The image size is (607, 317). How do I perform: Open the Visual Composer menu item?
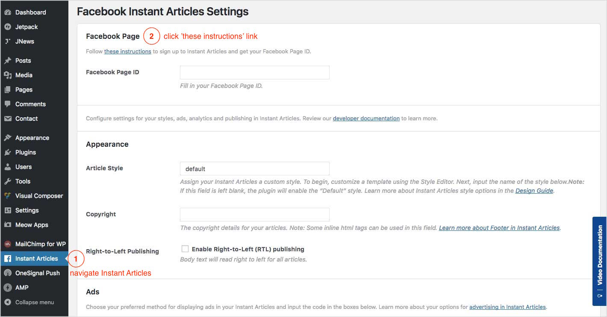pyautogui.click(x=39, y=196)
